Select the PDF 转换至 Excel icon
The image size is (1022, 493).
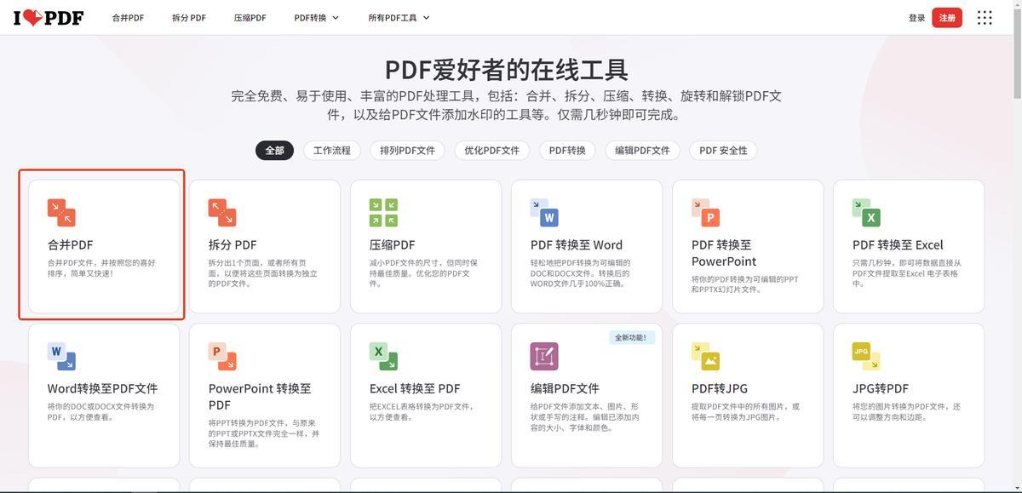(x=866, y=213)
